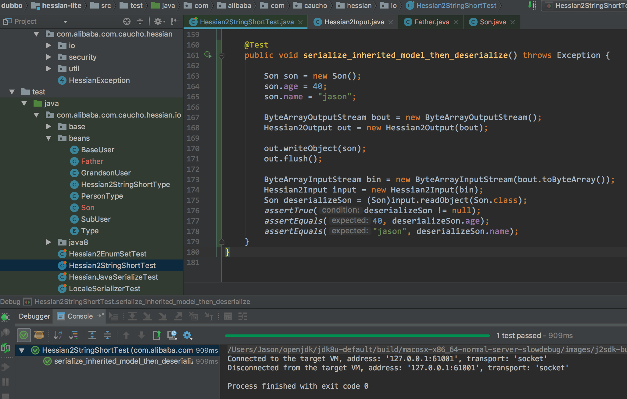627x399 pixels.
Task: Collapse the method at line 161 fold marker
Action: click(222, 55)
